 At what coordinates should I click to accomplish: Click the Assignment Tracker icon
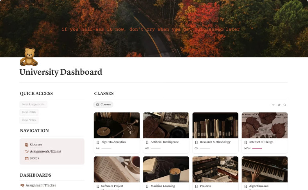coord(22,185)
